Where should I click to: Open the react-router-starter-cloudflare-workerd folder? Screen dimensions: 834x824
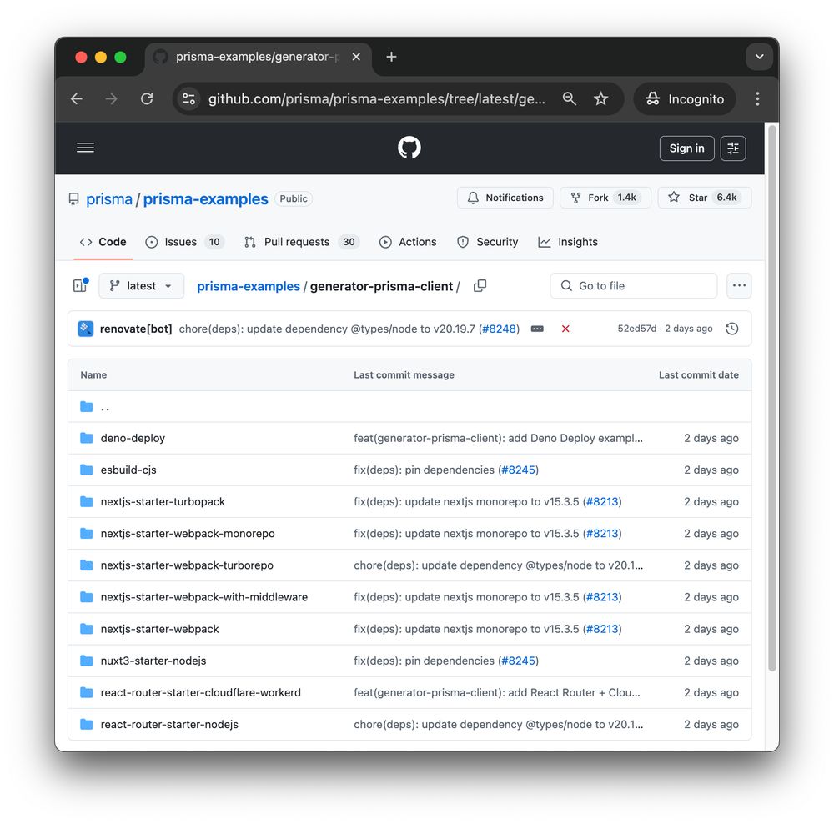(200, 692)
